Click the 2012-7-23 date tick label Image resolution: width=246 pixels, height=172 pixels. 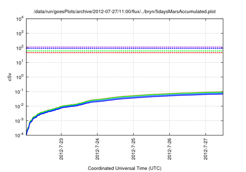pyautogui.click(x=61, y=149)
